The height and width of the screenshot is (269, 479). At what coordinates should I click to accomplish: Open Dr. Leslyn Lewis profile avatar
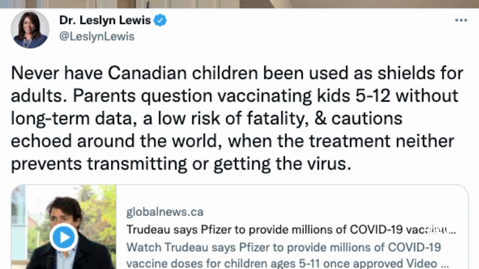click(x=30, y=29)
